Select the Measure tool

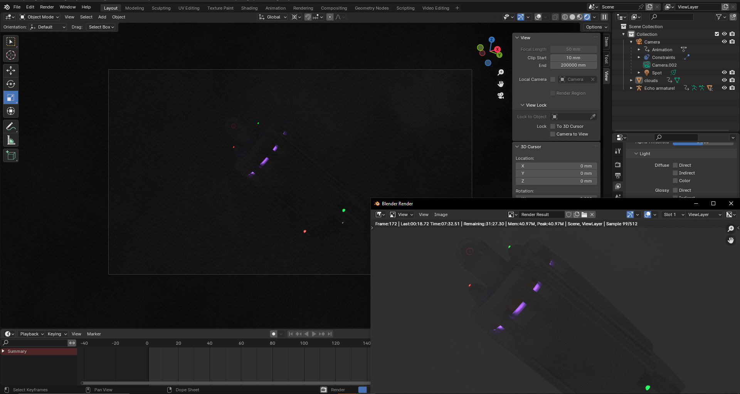[x=11, y=140]
